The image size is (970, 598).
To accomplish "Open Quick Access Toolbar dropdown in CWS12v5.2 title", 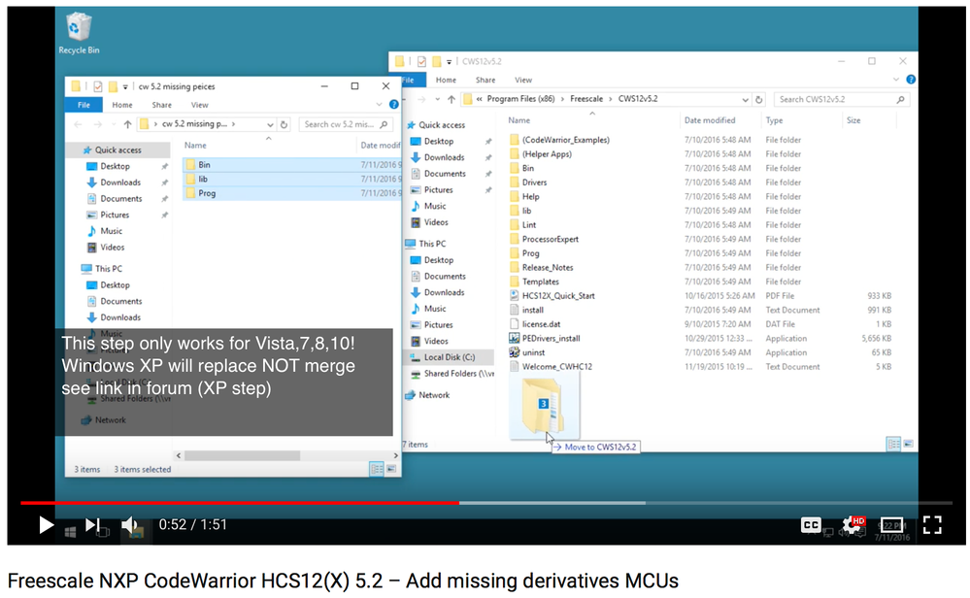I will point(449,62).
